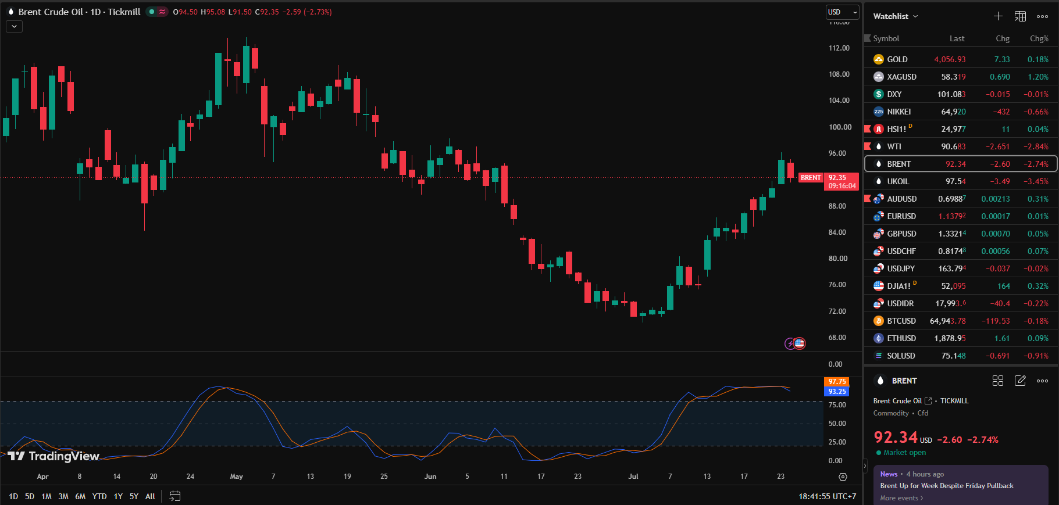Switch chart range to All
Viewport: 1059px width, 505px height.
(x=150, y=496)
